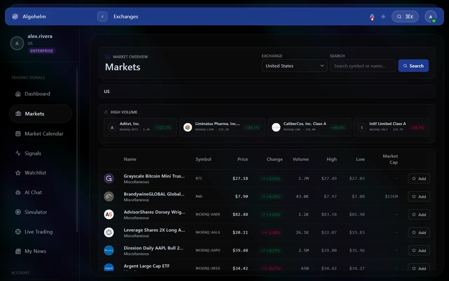This screenshot has height=281, width=449.
Task: Add AdvisorShares Dorsey Wright to watchlist
Action: point(419,214)
